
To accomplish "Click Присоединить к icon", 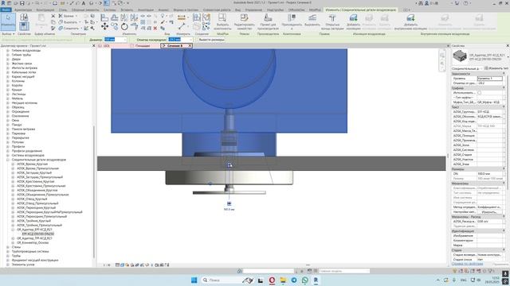I will pos(292,21).
